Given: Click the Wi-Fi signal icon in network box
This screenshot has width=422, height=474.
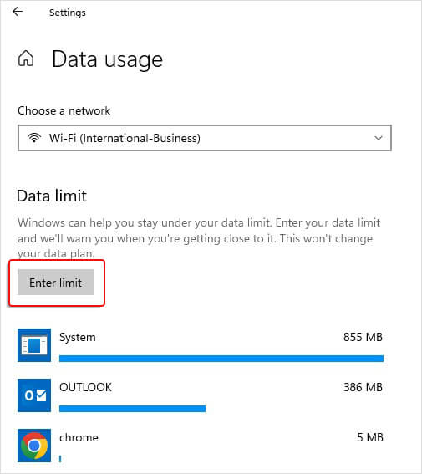Looking at the screenshot, I should tap(34, 138).
